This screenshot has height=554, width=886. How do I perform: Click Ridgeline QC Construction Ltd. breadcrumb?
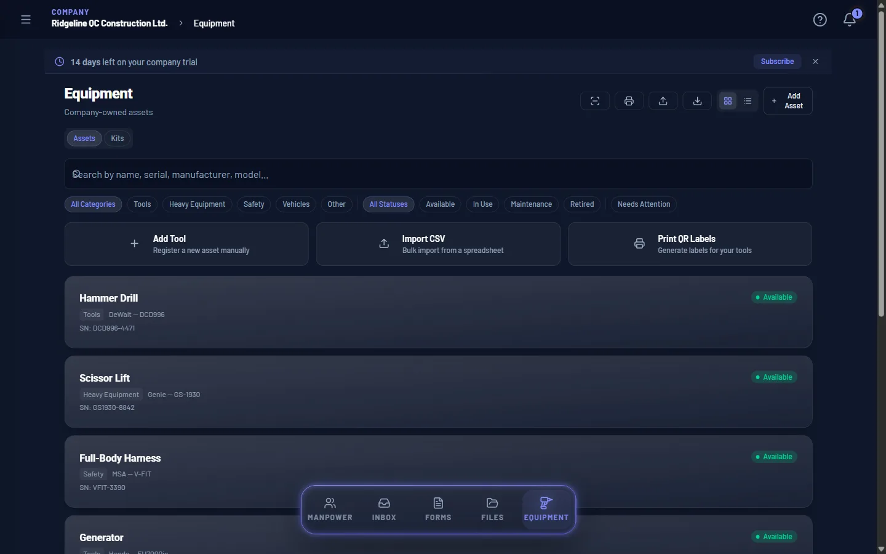(x=110, y=23)
